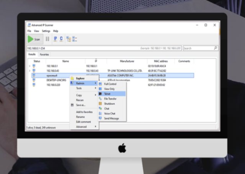
Task: Expand the 192.168.0.1 device row
Action: (29, 66)
